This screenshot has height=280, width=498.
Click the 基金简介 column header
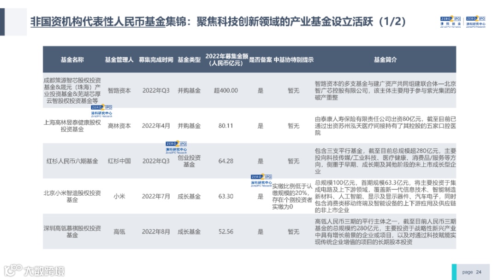(385, 59)
